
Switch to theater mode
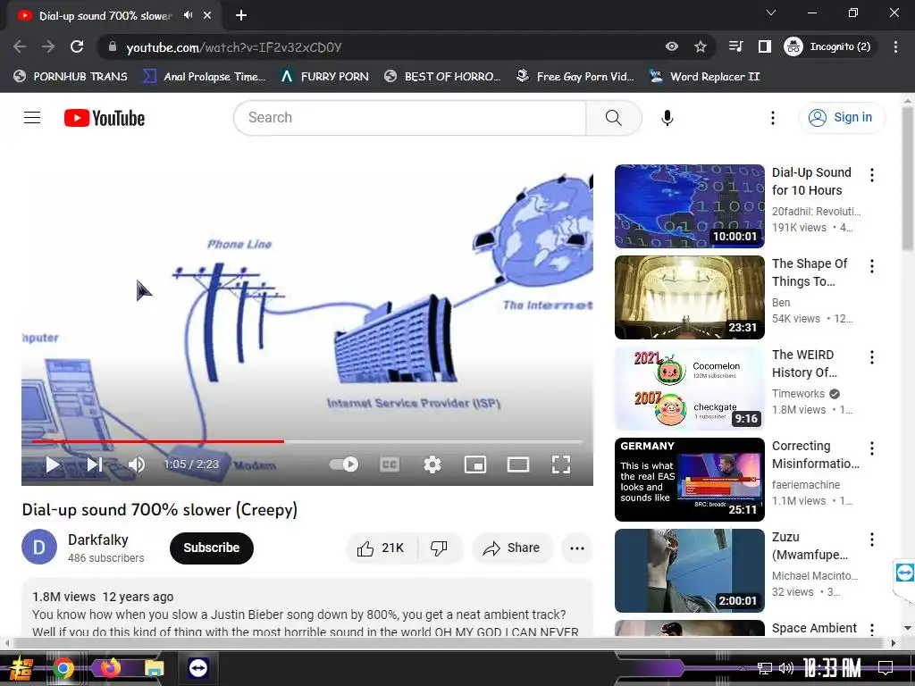pyautogui.click(x=518, y=464)
